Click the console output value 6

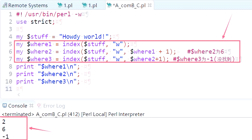click(4, 129)
